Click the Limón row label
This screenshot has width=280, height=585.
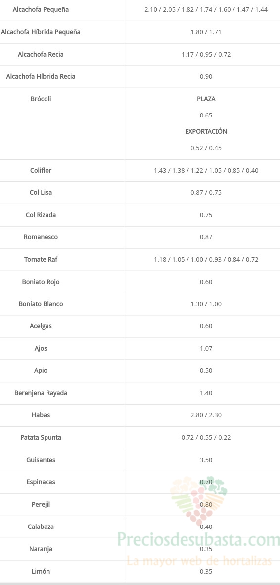[41, 571]
